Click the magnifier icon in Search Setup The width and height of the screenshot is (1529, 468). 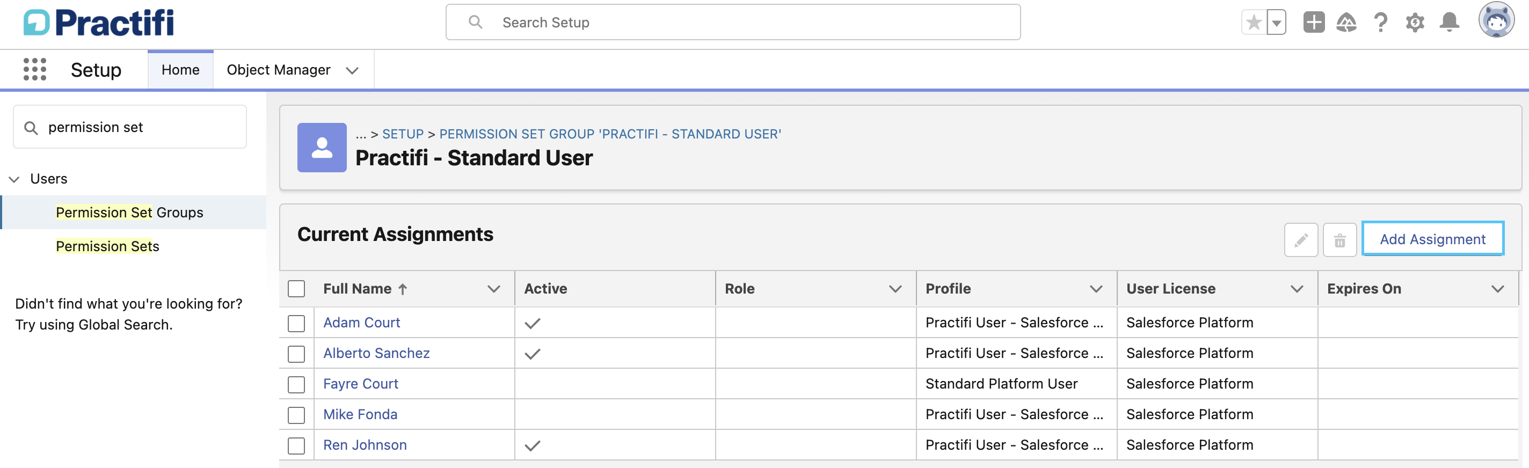pyautogui.click(x=475, y=23)
